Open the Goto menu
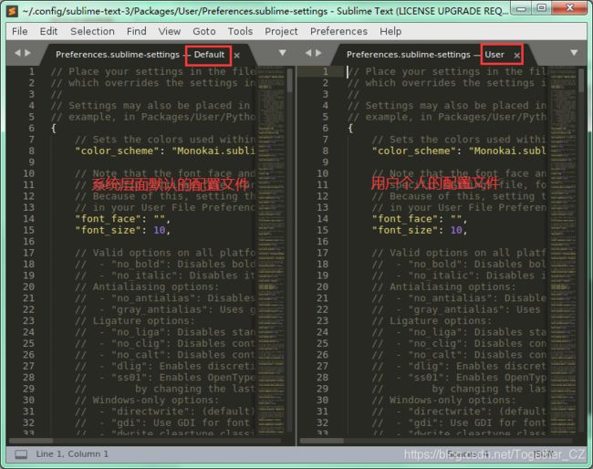The height and width of the screenshot is (469, 593). pos(204,31)
